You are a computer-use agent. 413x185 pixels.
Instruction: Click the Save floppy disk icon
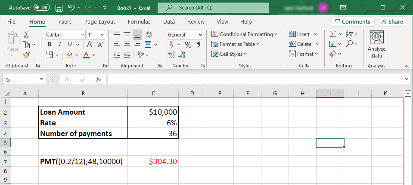[x=59, y=8]
